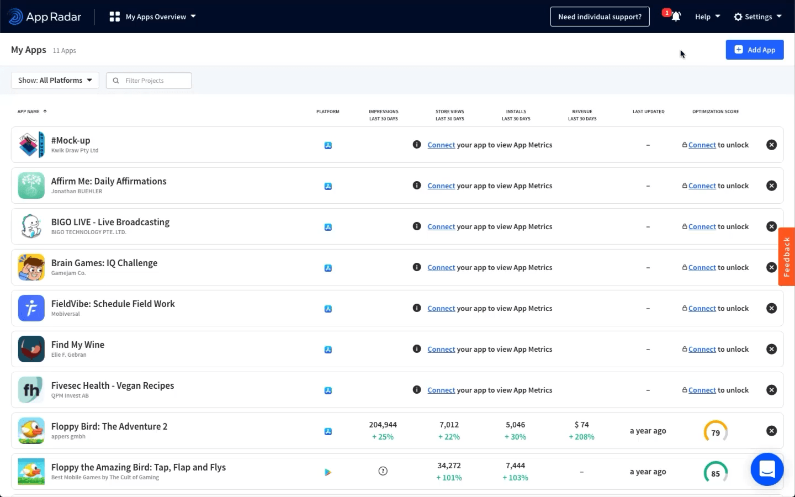Open the My Apps Overview dropdown
This screenshot has height=497, width=795.
(153, 17)
